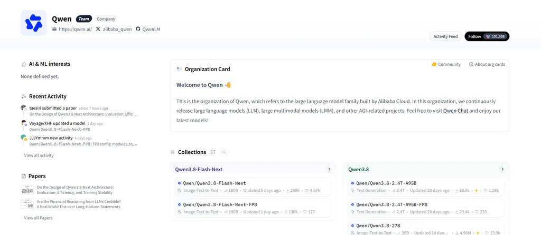Click JJJYmmm's avatar icon
The image size is (541, 235).
click(x=24, y=138)
